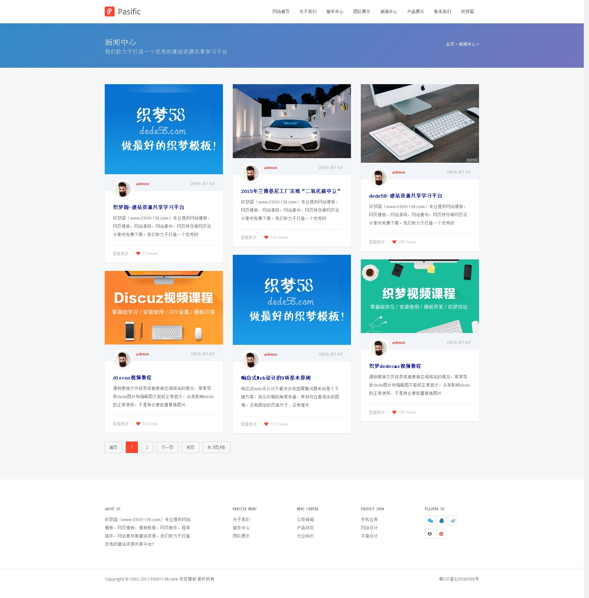
Task: Go to page 2 in pagination
Action: [x=147, y=447]
